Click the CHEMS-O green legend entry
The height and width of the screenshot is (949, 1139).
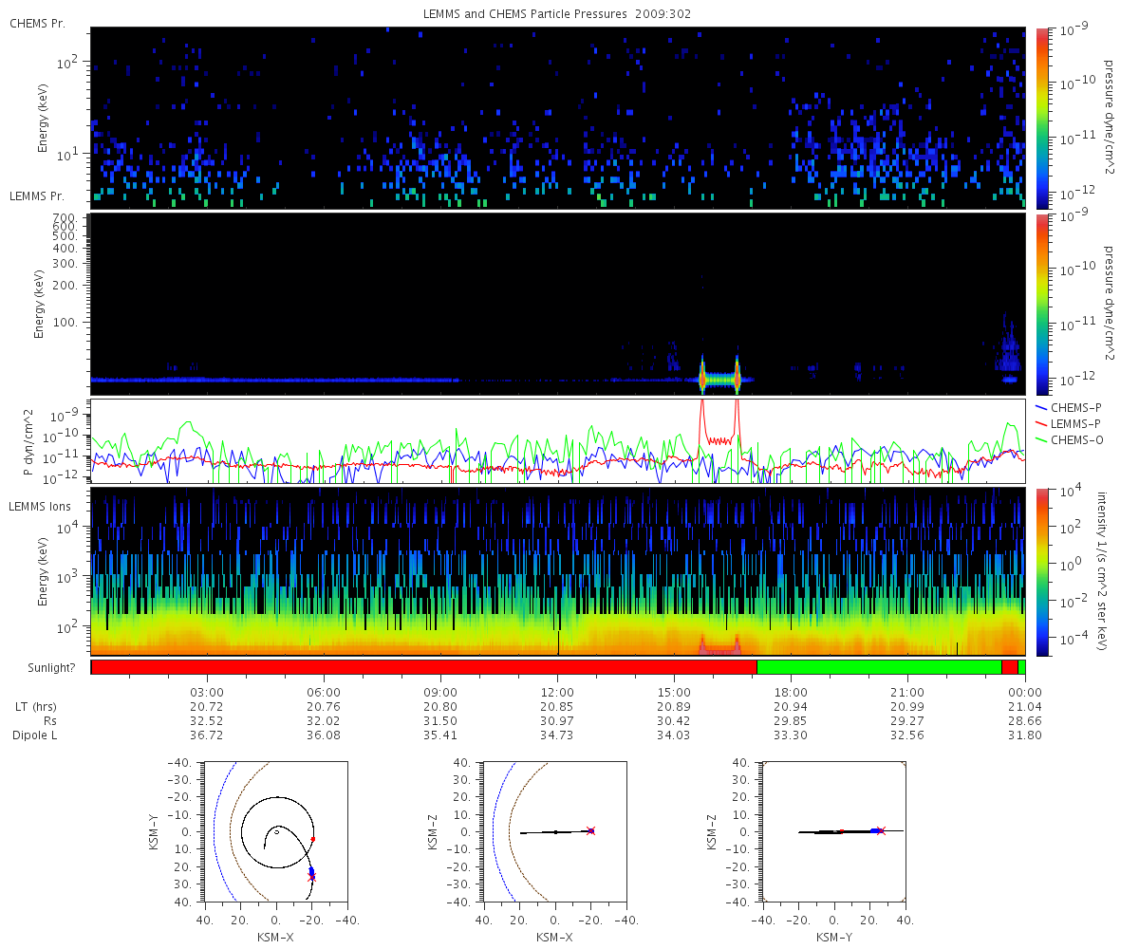pos(1070,438)
